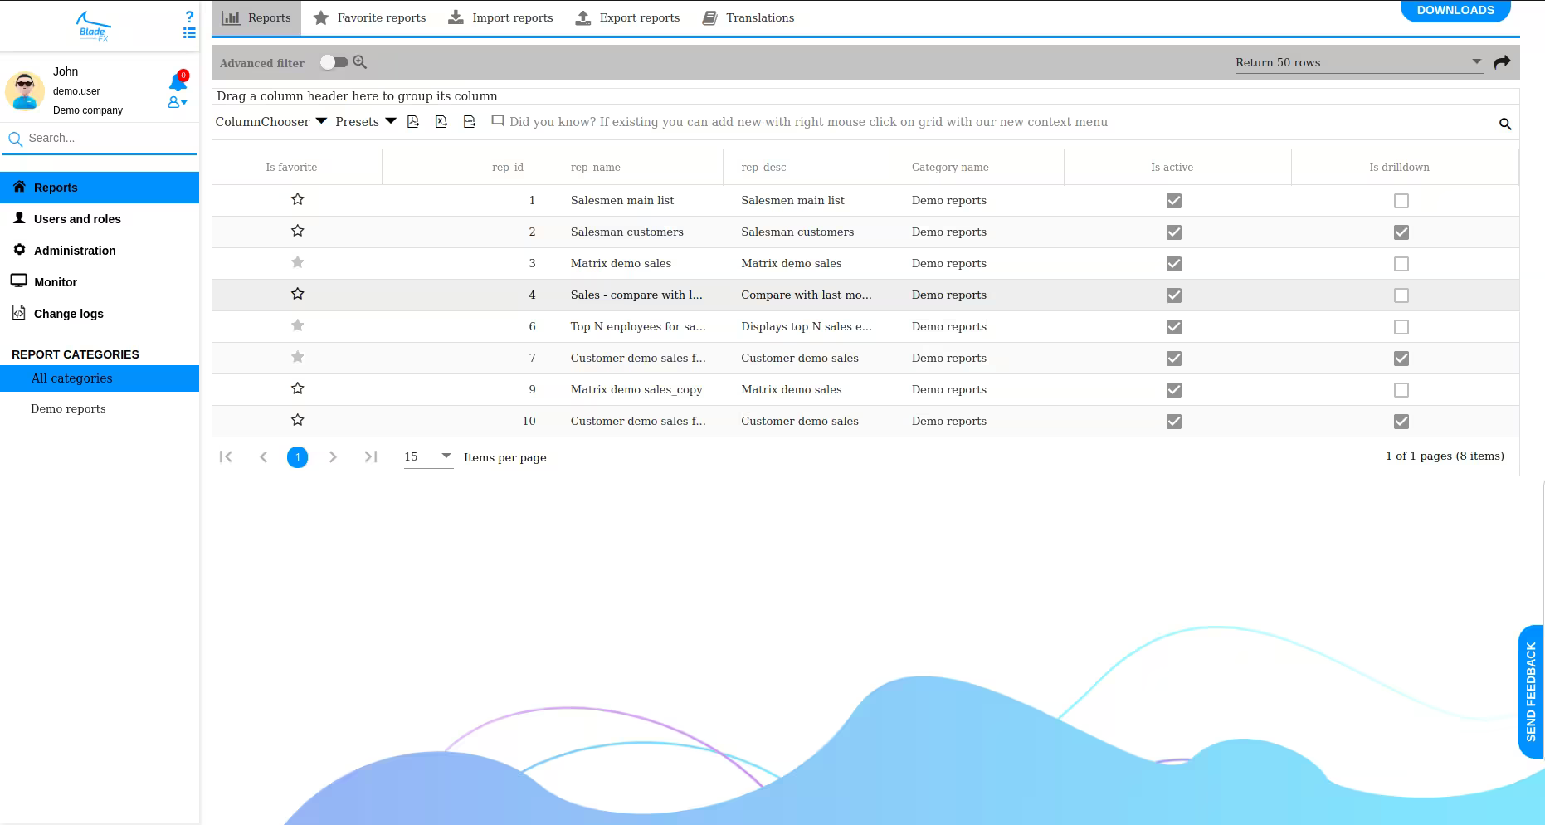This screenshot has height=825, width=1545.
Task: Click the help question mark icon
Action: point(189,17)
